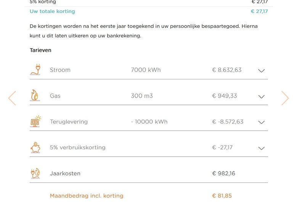Click the Jaarkosten plug and flame icon

pyautogui.click(x=35, y=173)
